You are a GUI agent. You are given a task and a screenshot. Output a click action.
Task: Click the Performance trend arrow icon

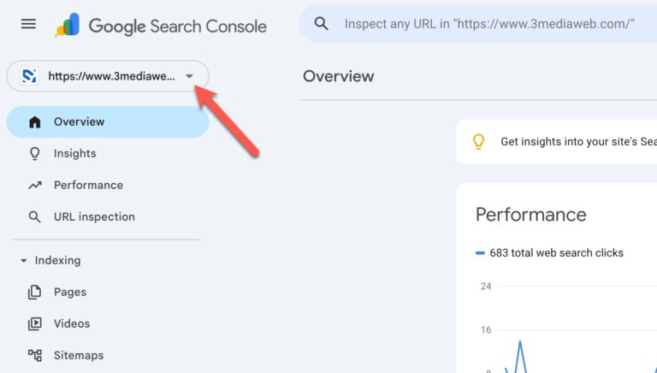35,186
